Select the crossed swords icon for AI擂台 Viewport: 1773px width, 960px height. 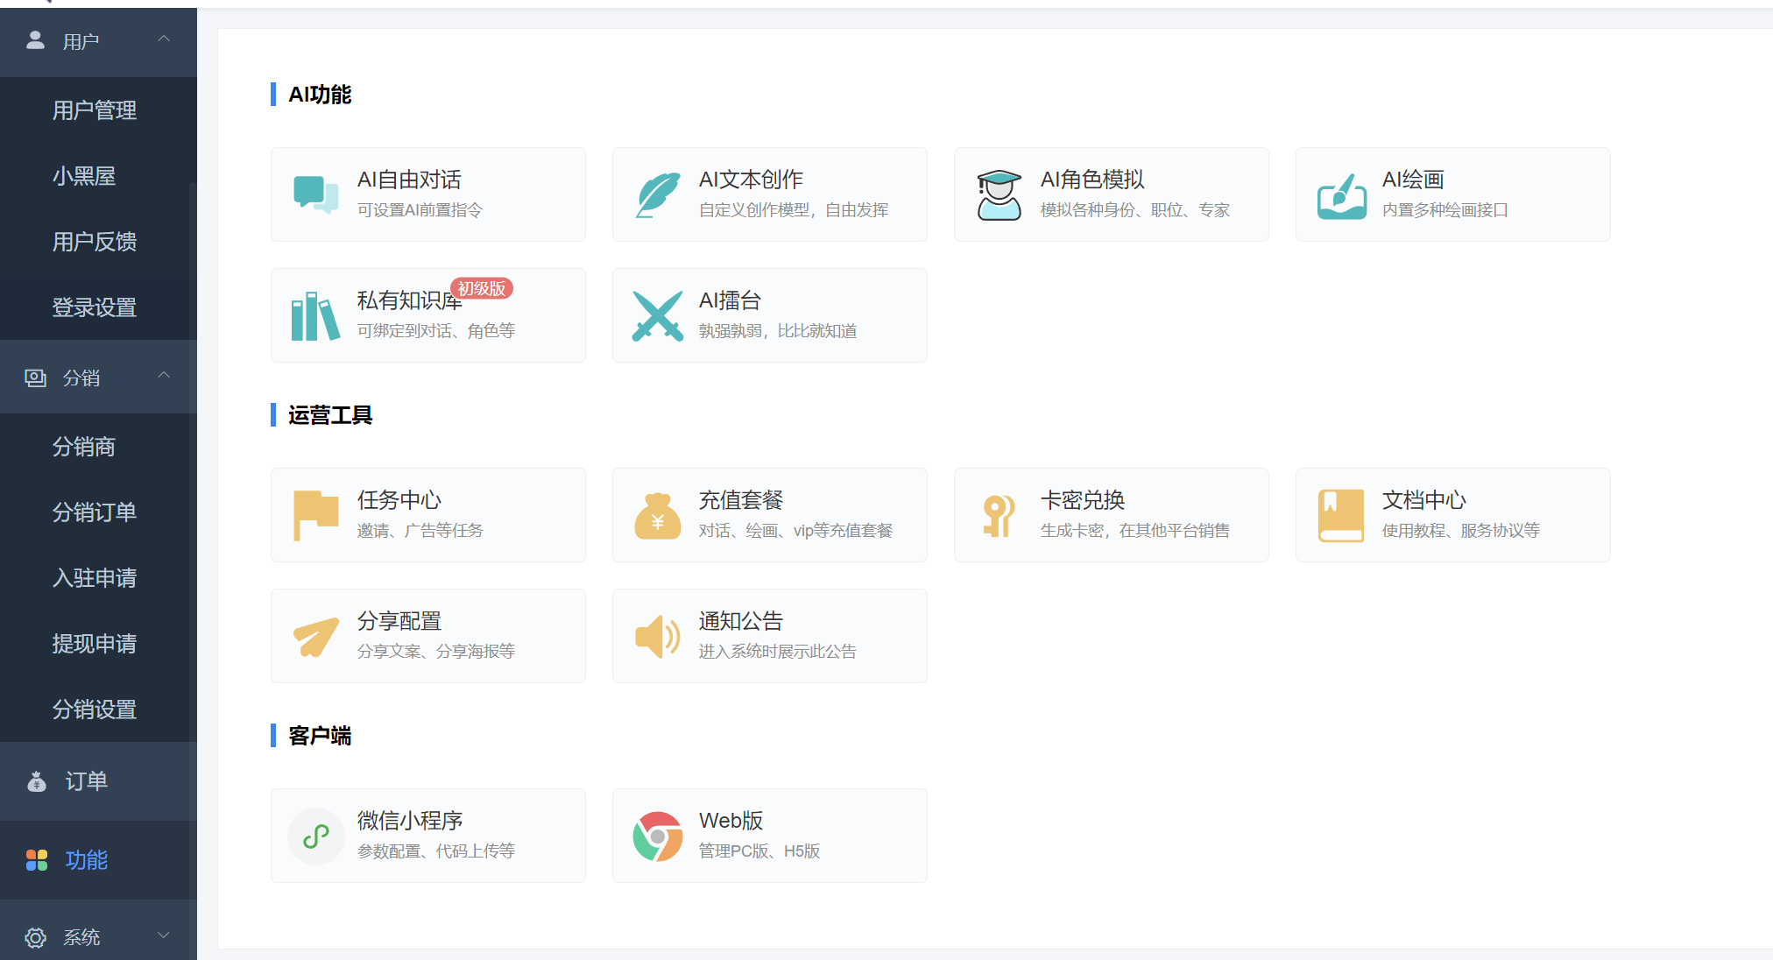pos(657,315)
